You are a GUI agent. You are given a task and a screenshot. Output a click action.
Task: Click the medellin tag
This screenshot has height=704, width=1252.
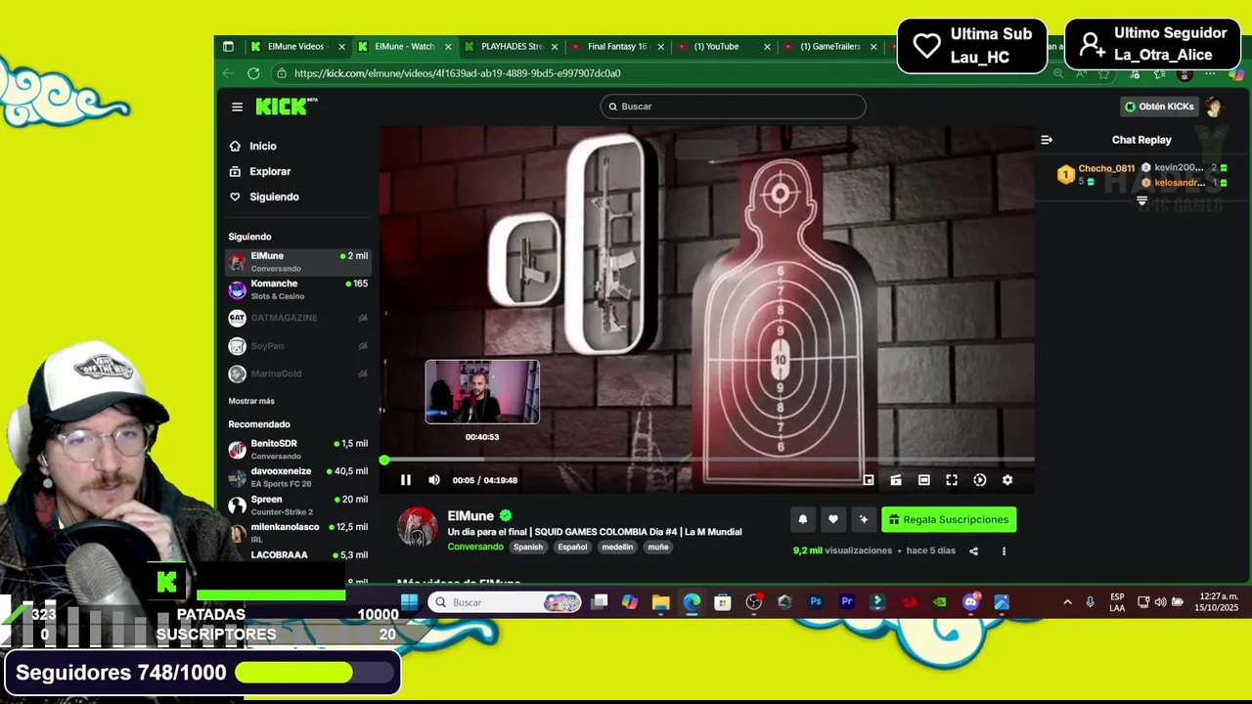point(617,547)
